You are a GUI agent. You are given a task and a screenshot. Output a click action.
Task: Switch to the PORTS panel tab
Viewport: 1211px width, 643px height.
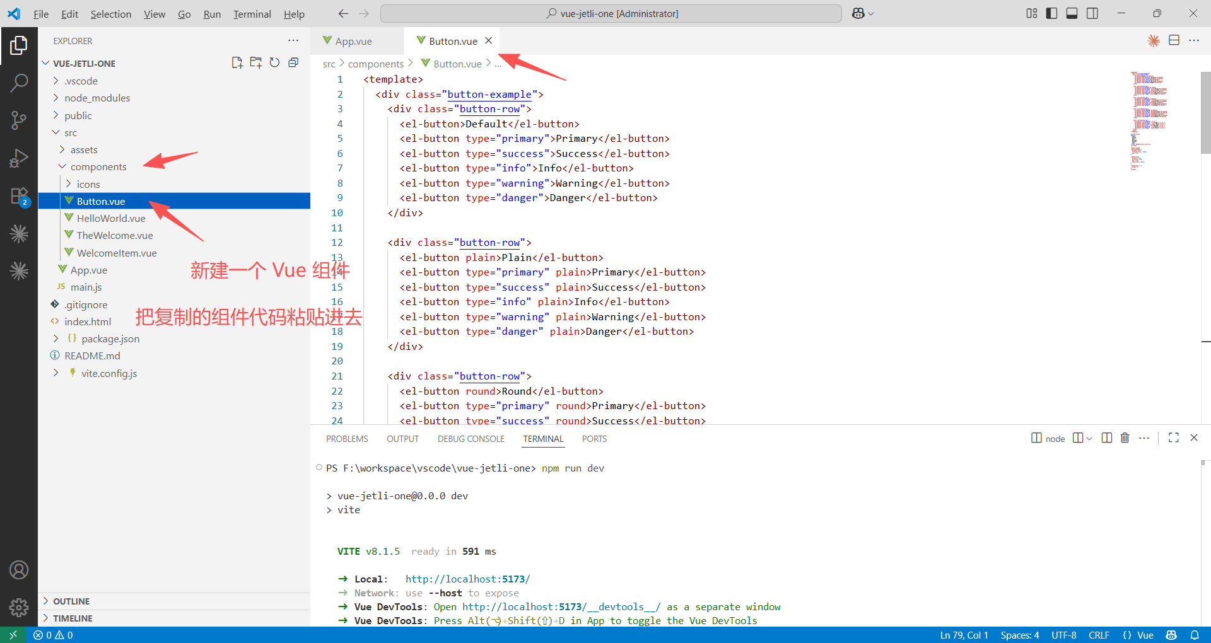click(x=594, y=439)
